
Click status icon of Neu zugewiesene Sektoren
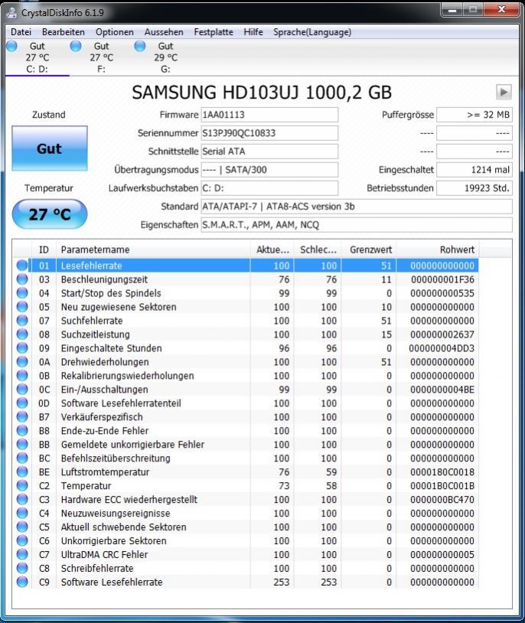pos(22,307)
